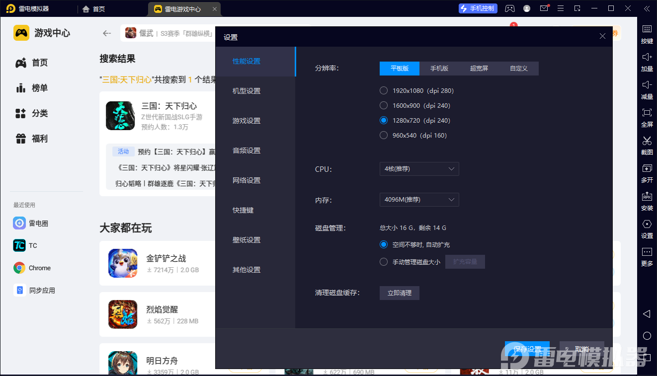Click the screenshot scissors icon in sidebar

(x=647, y=141)
